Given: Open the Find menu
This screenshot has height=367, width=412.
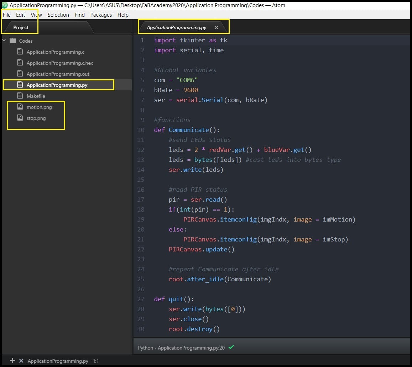Looking at the screenshot, I should point(80,15).
